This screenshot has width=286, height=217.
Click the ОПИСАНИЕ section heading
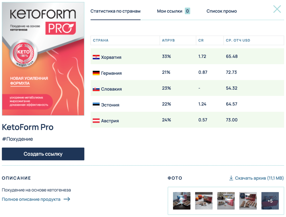pos(16,178)
